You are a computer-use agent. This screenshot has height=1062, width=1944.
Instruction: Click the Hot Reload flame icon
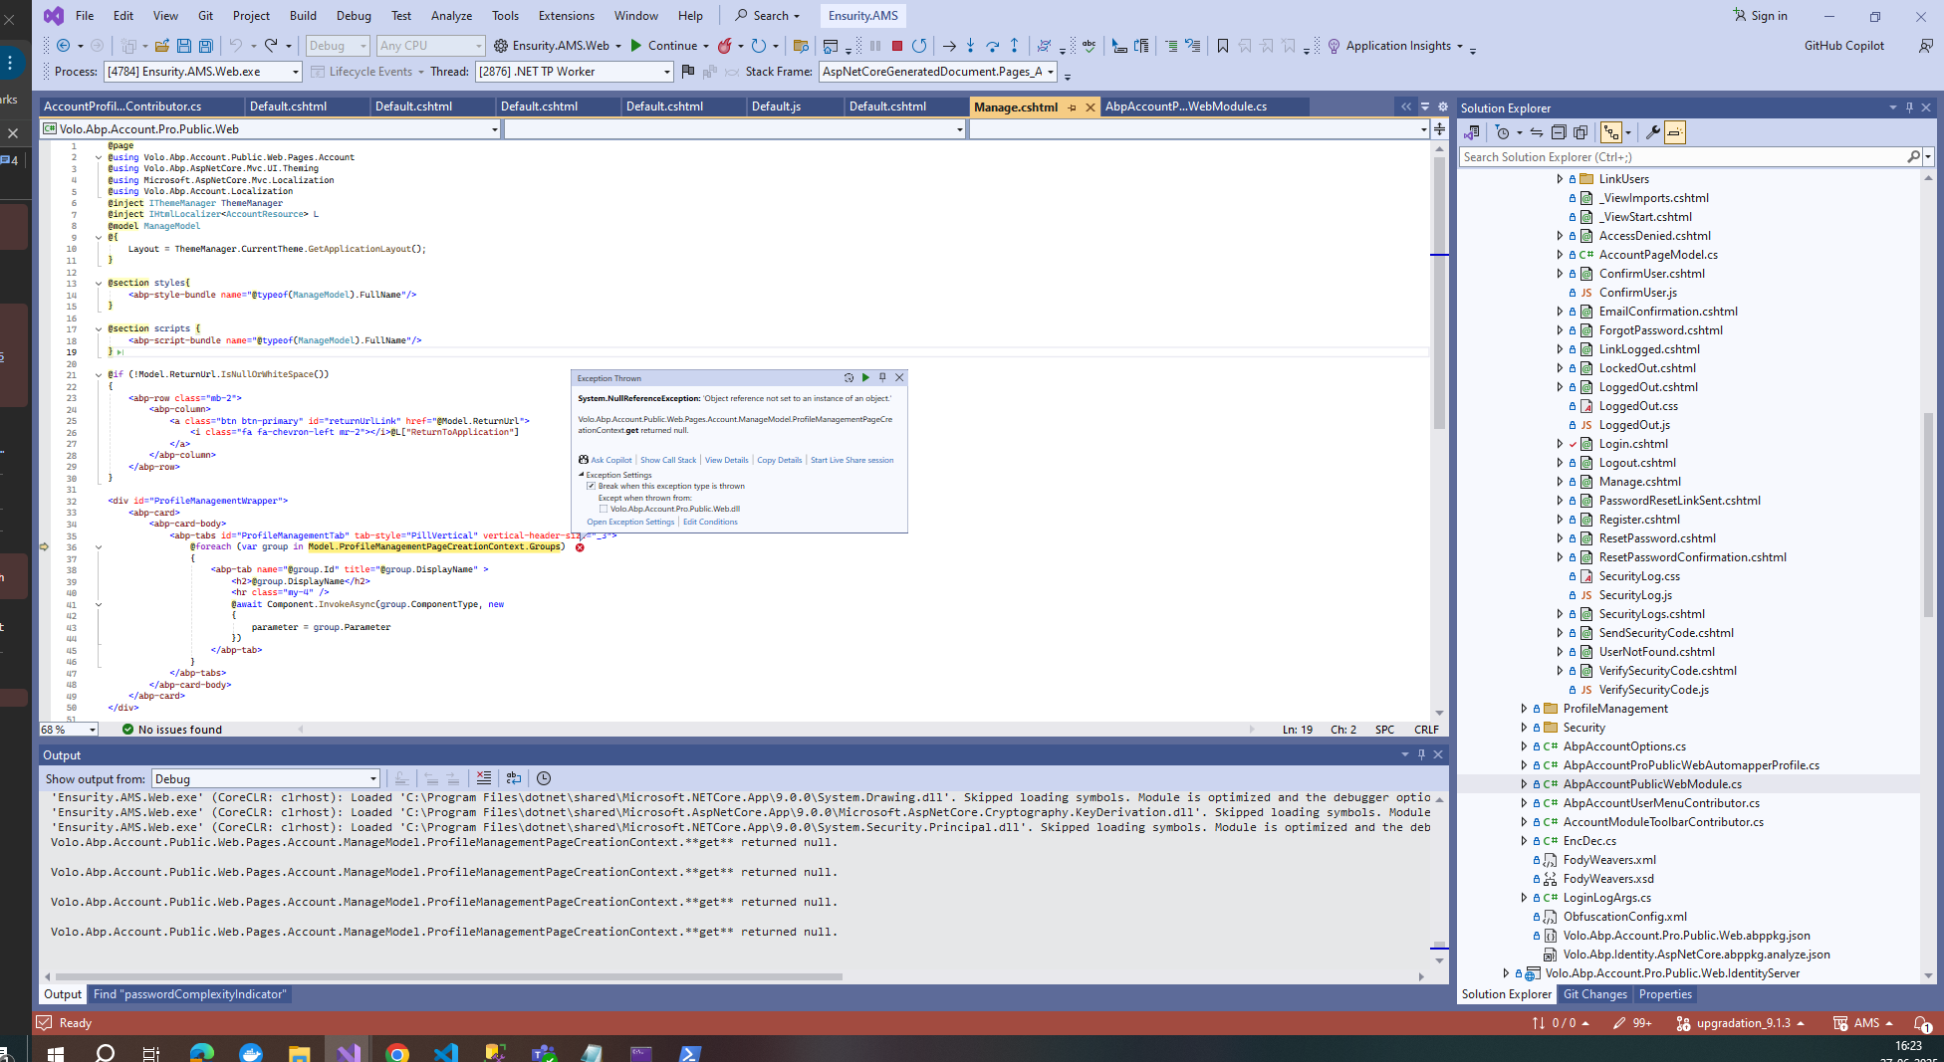[x=725, y=46]
